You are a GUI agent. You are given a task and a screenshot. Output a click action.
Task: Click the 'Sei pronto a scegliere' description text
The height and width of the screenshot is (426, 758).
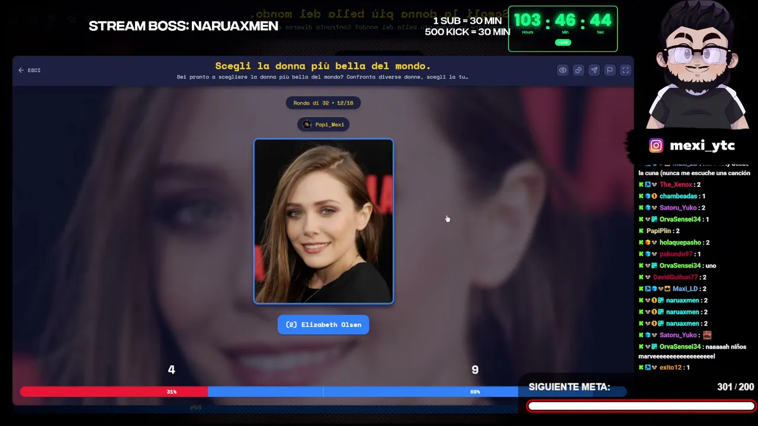tap(323, 77)
